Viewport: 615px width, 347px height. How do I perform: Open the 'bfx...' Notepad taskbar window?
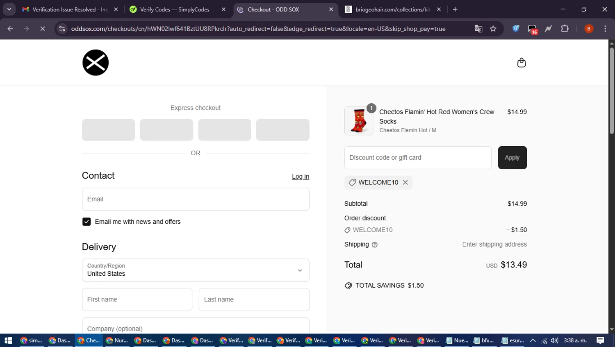[x=484, y=340]
